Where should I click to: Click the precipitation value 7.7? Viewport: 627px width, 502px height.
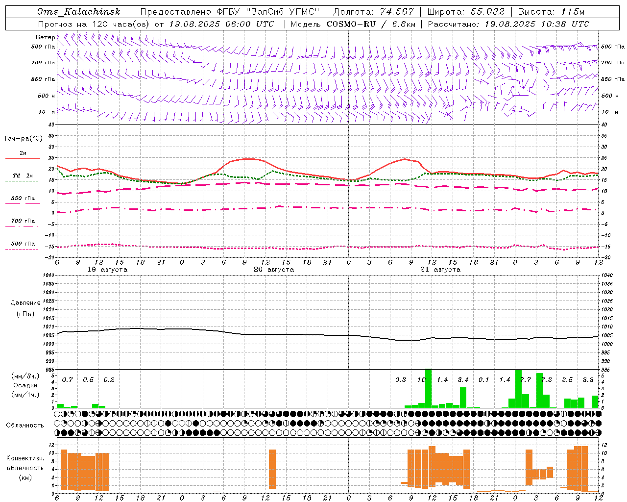526,379
